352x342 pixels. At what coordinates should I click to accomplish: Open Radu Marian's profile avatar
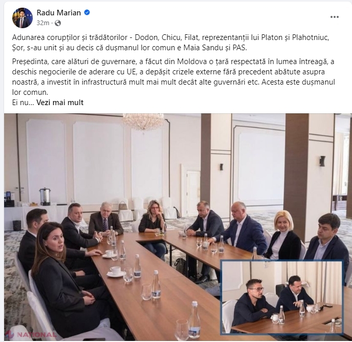(x=22, y=18)
